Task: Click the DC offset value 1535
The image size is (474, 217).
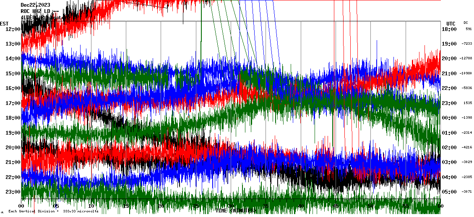Action: [468, 103]
